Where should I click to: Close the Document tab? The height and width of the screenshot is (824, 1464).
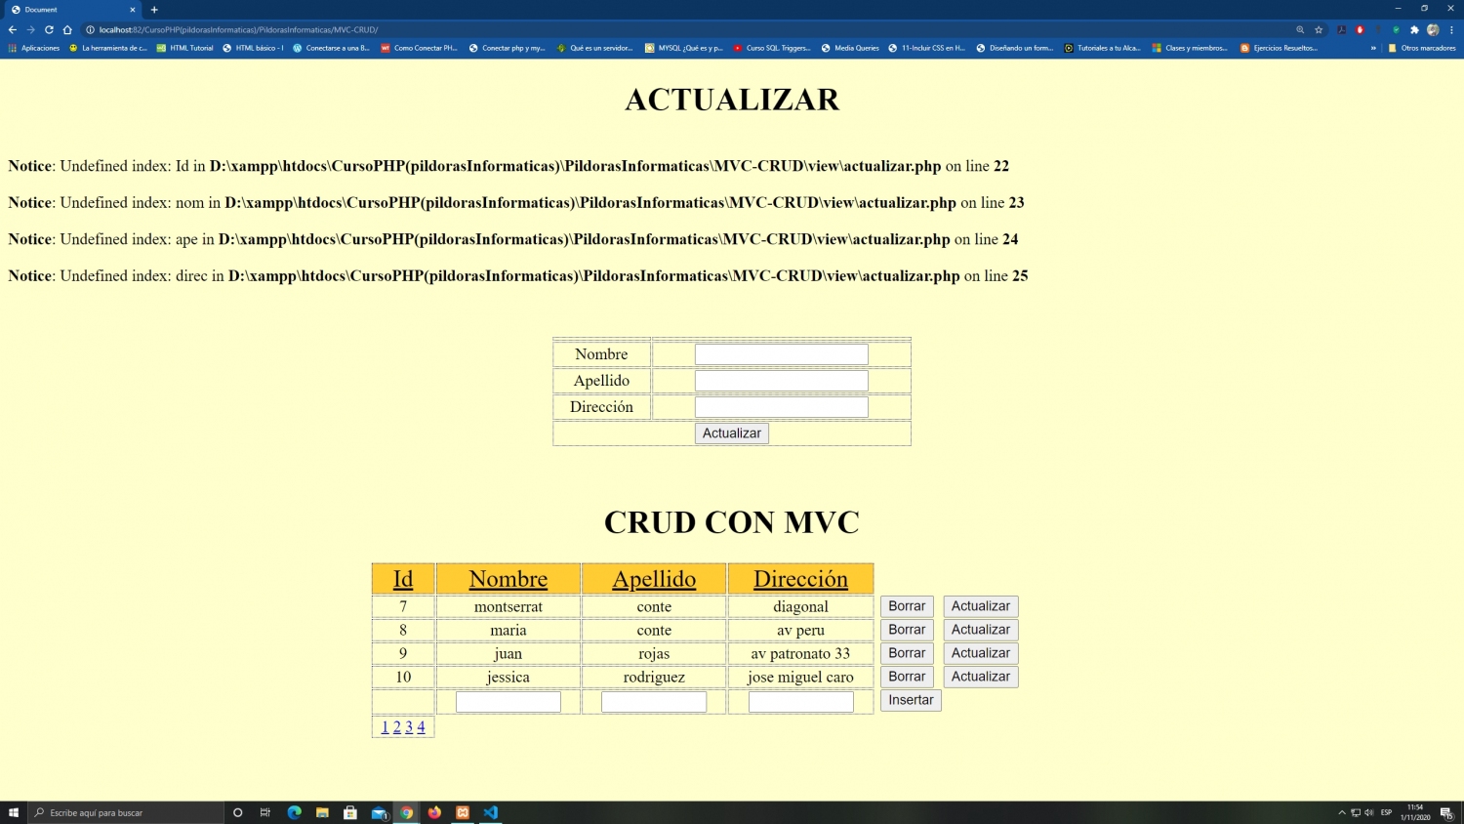[x=133, y=10]
